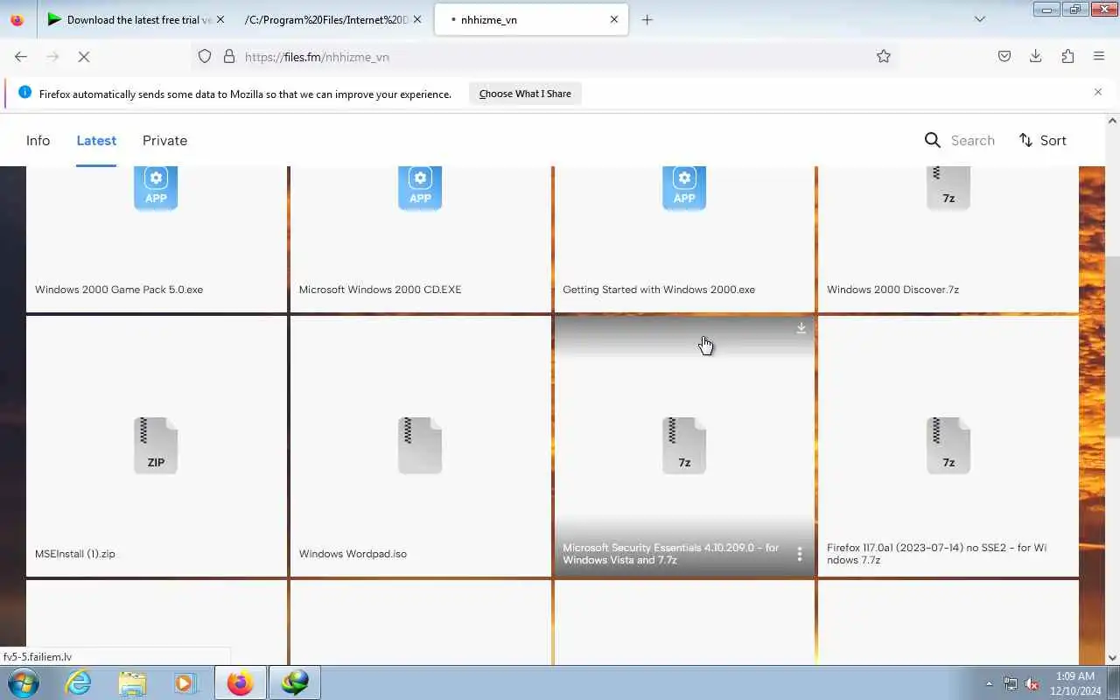Stop page loading with the X button

tap(84, 57)
